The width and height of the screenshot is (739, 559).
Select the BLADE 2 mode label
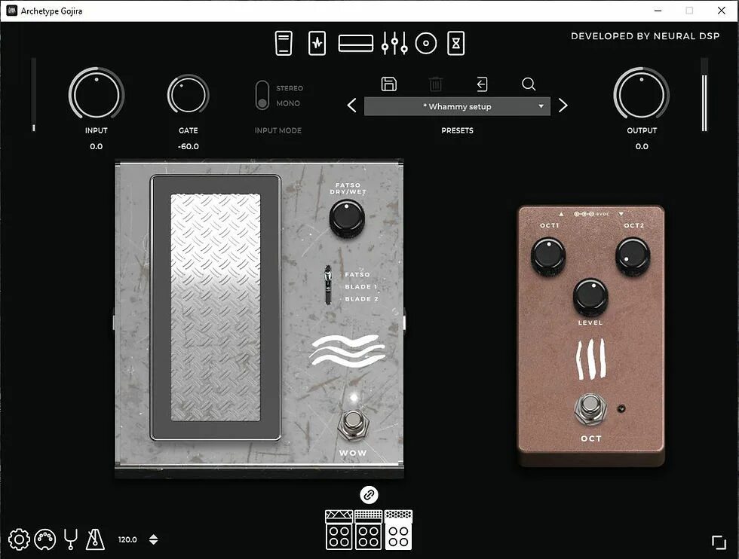click(x=361, y=299)
